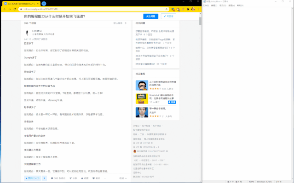Image resolution: width=294 pixels, height=183 pixels.
Task: Open the related question about learning programming at 30
Action: click(x=151, y=64)
